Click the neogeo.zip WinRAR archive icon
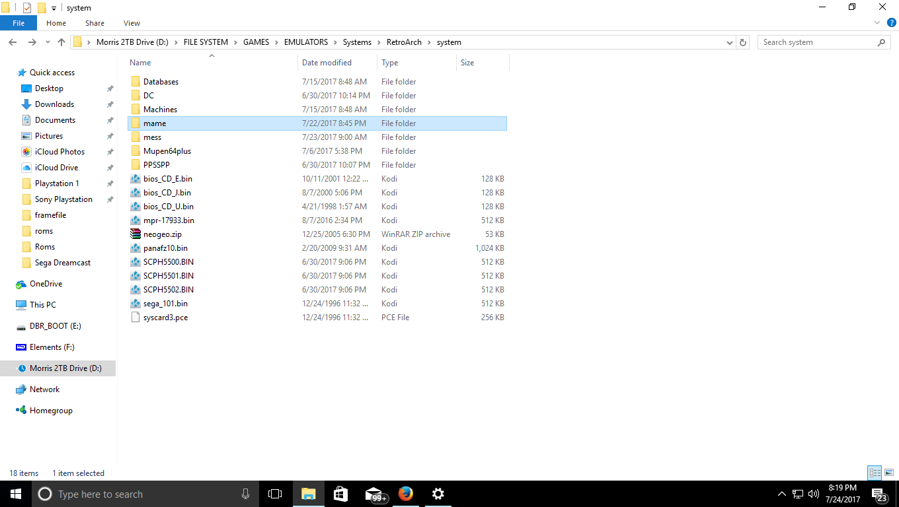The height and width of the screenshot is (507, 899). click(x=136, y=234)
